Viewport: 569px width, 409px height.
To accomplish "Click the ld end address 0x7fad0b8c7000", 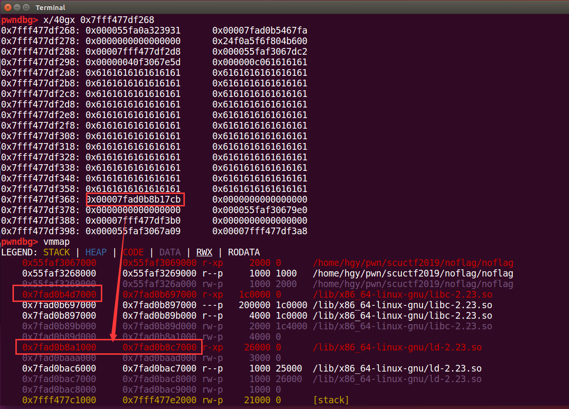I will (x=159, y=347).
